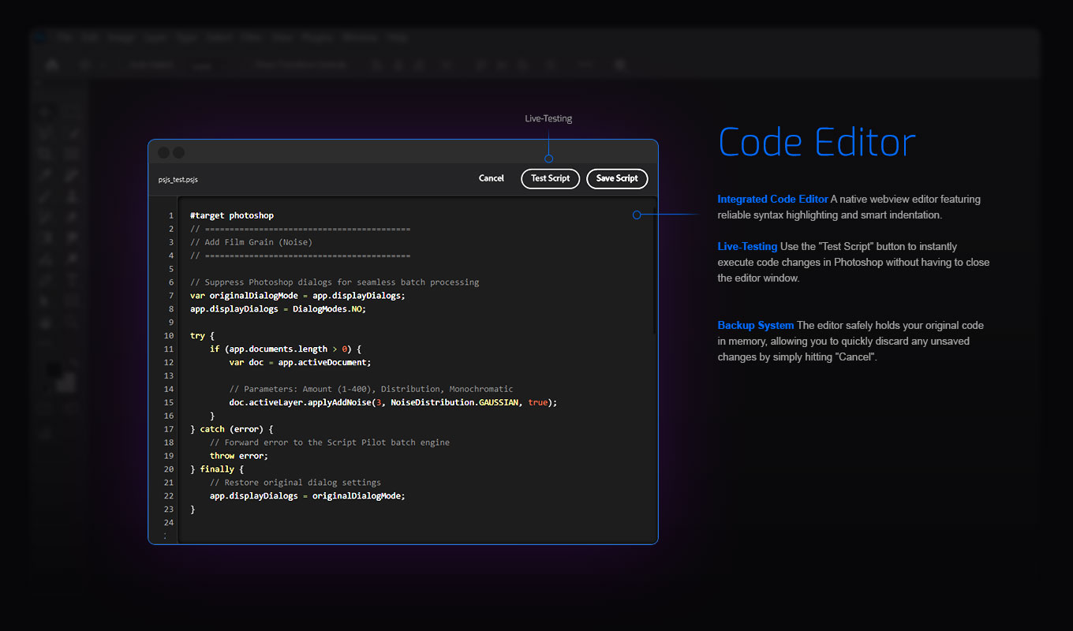Click the 'Live-Testing' label above the window
The height and width of the screenshot is (631, 1073).
pos(548,119)
